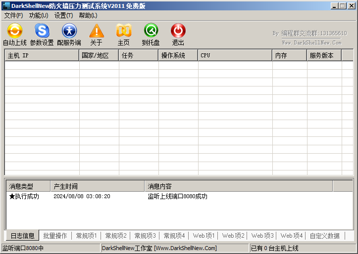Open the 设置(T) menu
The width and height of the screenshot is (358, 254).
pyautogui.click(x=63, y=15)
